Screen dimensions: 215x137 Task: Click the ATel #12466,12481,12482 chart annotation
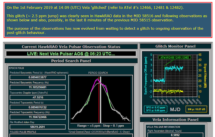click(x=175, y=57)
